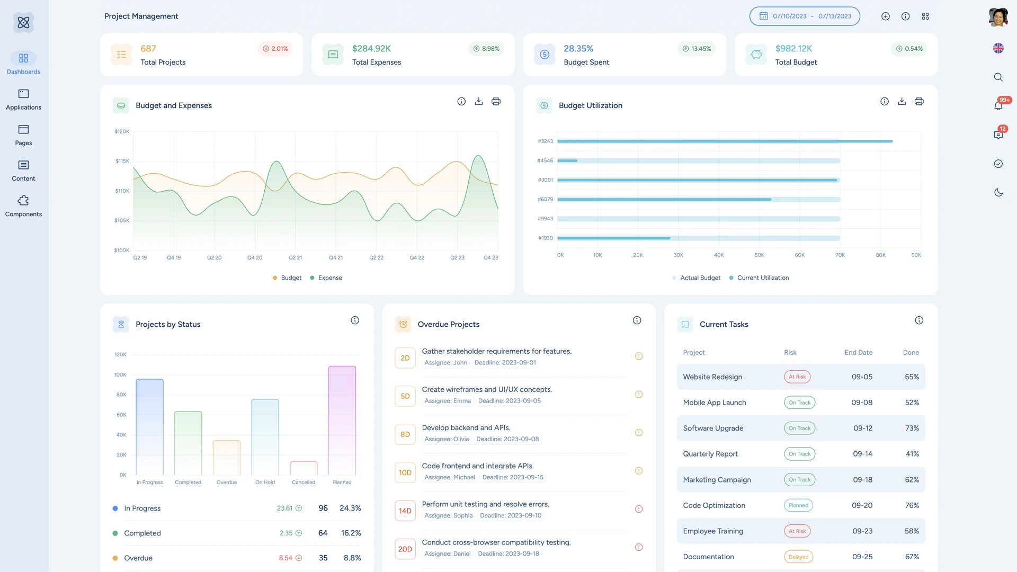Open overdue task Develop backend and APIs

(466, 428)
